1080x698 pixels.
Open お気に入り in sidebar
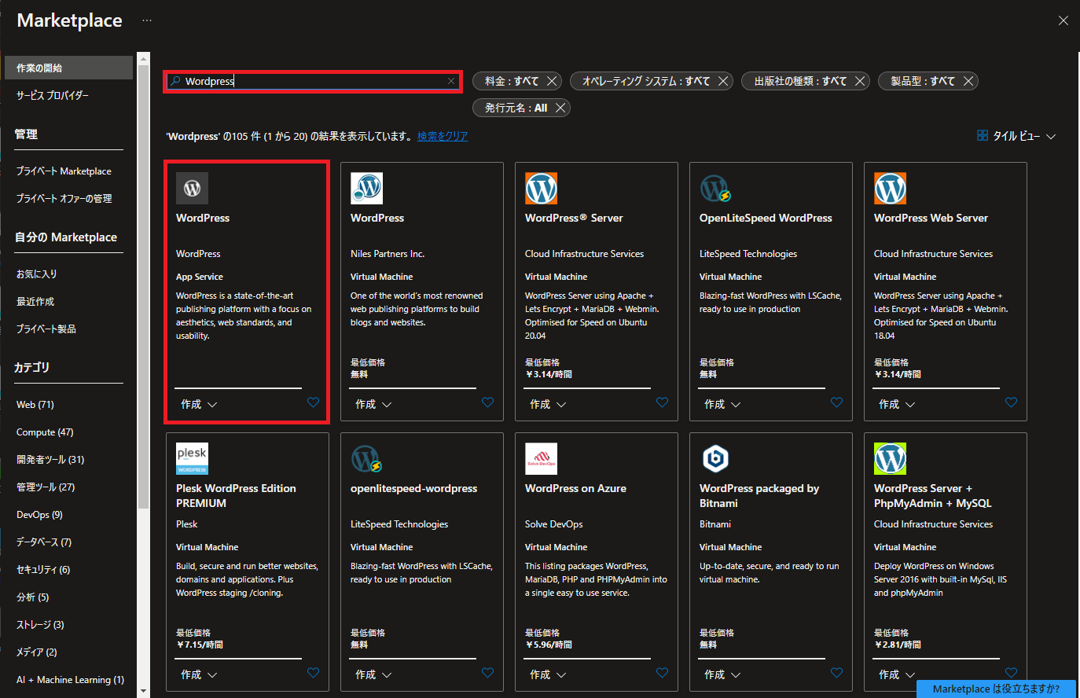click(37, 274)
